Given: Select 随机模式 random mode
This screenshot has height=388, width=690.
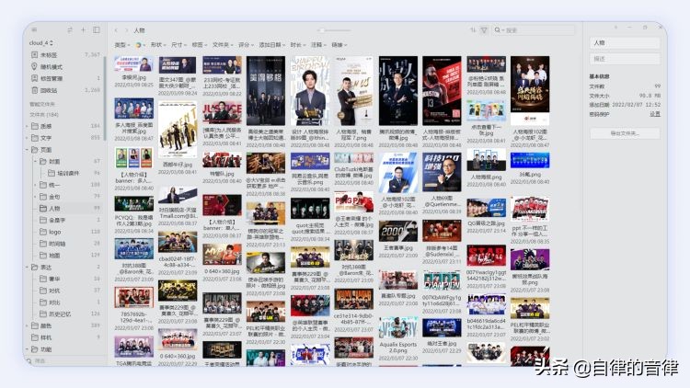Looking at the screenshot, I should coord(51,66).
